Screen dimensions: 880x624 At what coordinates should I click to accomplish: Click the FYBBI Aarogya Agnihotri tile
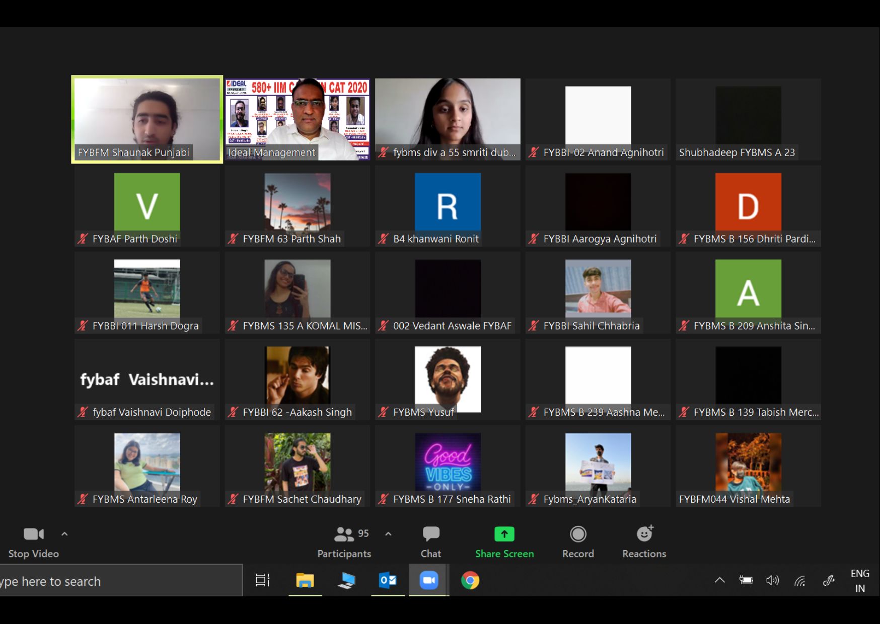[598, 206]
